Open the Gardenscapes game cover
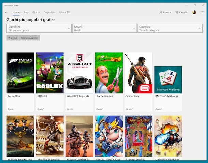The height and width of the screenshot is (163, 208). click(x=109, y=73)
